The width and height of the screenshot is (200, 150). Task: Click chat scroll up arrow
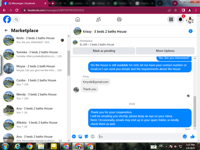195,58
